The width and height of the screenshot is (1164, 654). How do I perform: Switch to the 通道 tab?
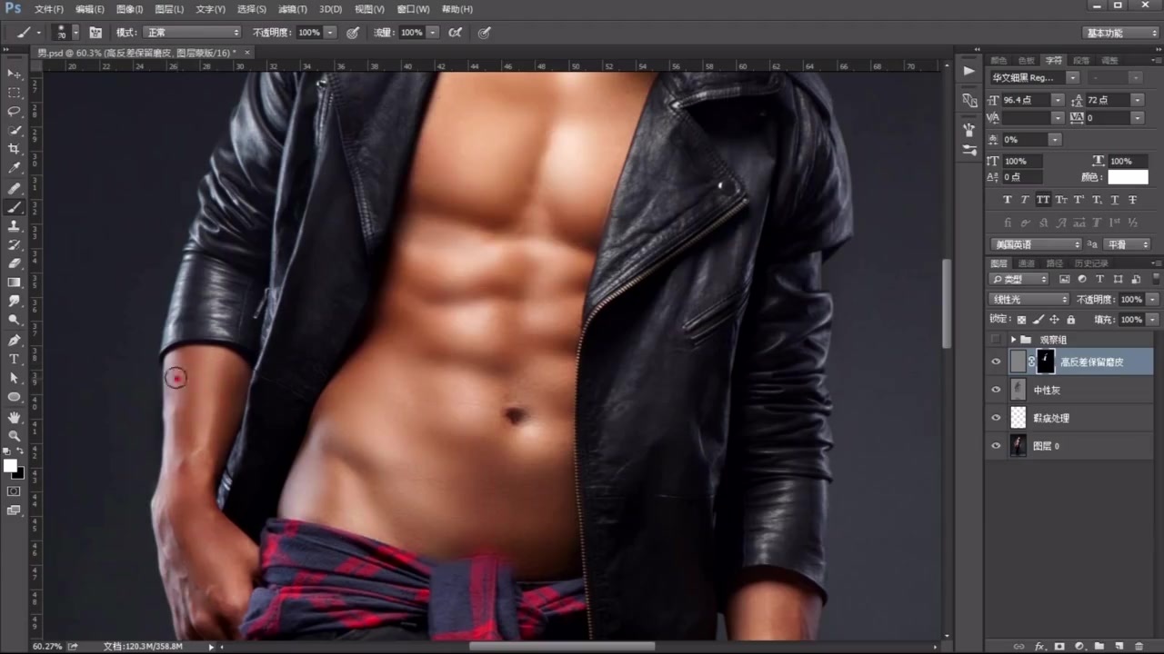point(1026,263)
